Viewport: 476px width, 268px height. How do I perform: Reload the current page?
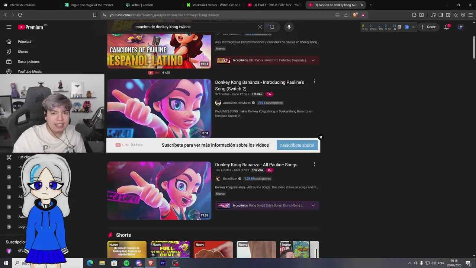(20, 15)
